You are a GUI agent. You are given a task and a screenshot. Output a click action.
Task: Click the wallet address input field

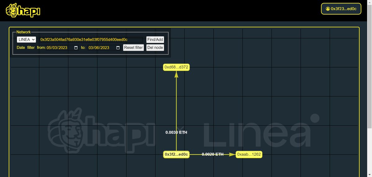pos(91,40)
